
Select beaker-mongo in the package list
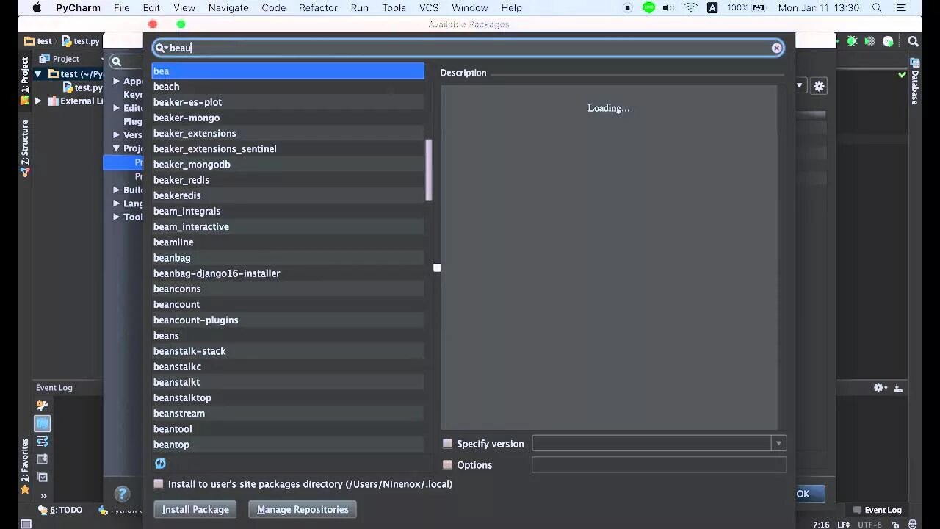[x=288, y=118]
